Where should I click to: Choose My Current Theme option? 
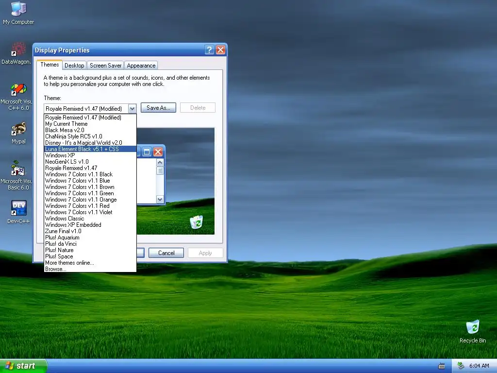(x=90, y=124)
